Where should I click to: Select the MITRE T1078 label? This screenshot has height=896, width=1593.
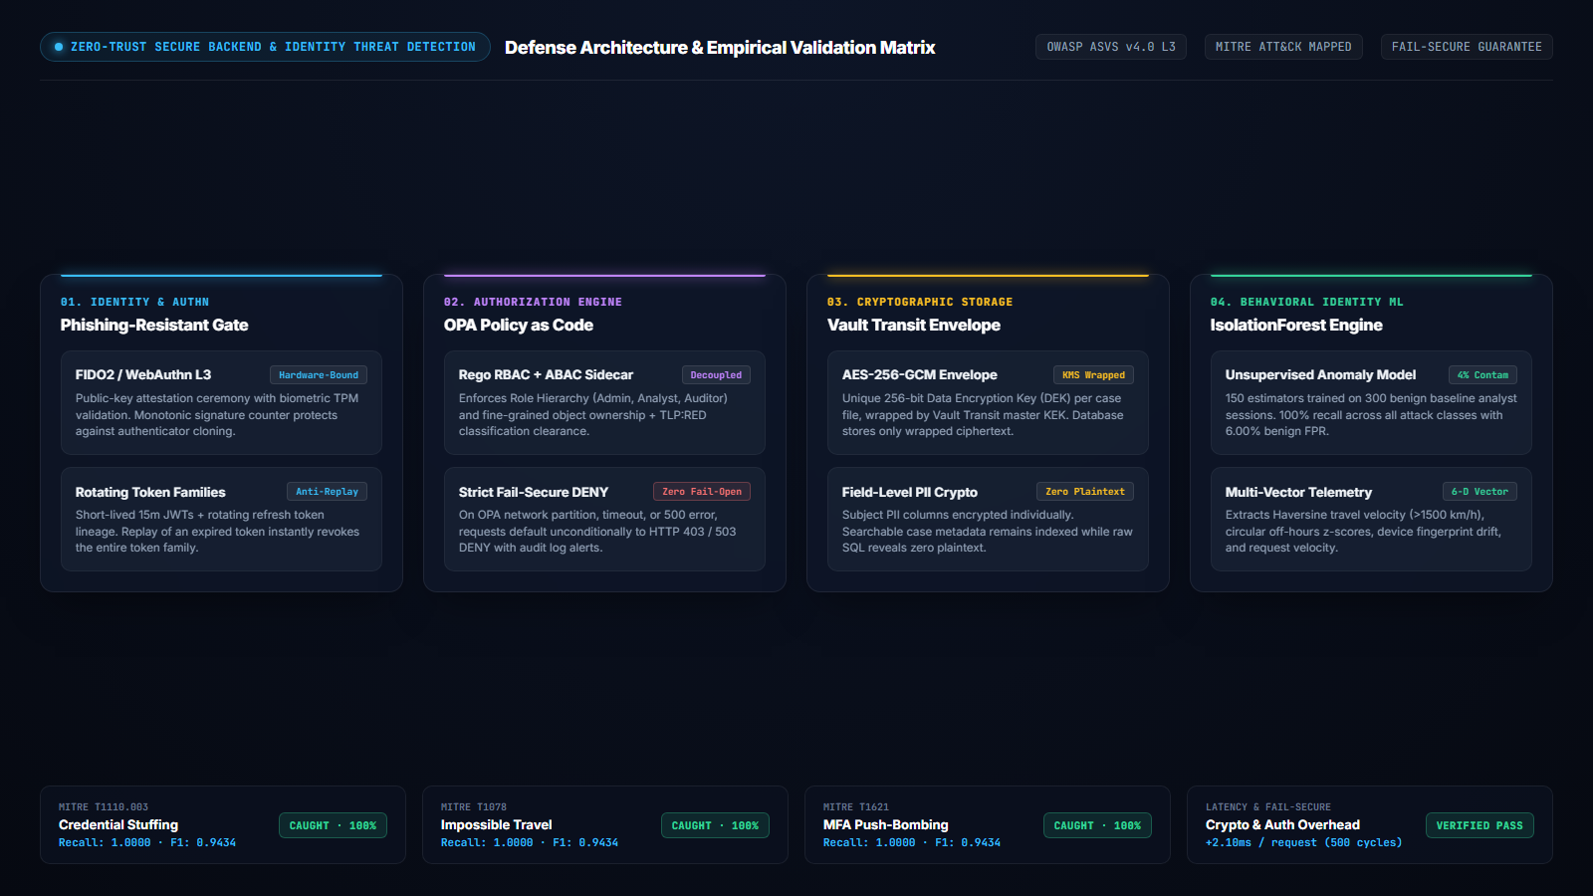pos(474,807)
